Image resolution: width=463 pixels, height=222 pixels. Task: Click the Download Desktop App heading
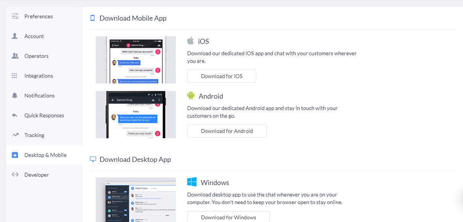[x=135, y=160]
